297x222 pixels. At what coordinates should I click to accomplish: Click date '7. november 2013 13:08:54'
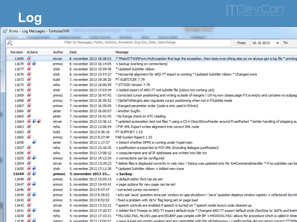(x=90, y=127)
